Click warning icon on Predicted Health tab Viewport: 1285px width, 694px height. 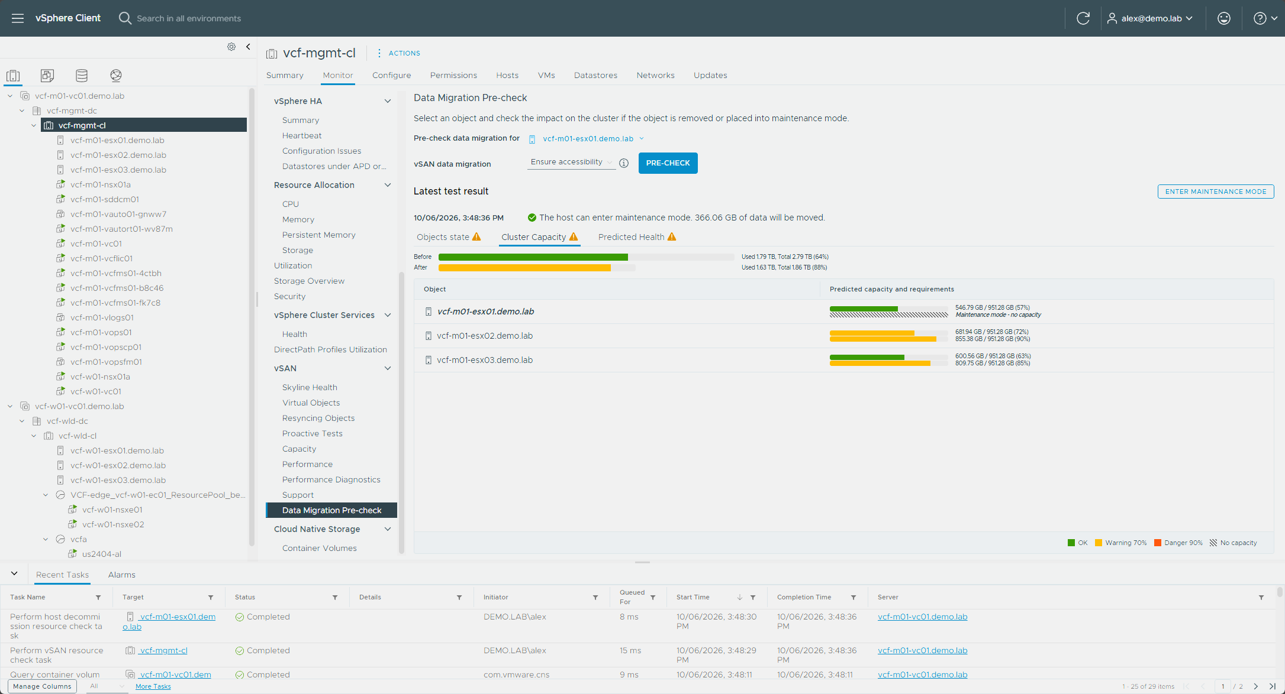tap(672, 237)
